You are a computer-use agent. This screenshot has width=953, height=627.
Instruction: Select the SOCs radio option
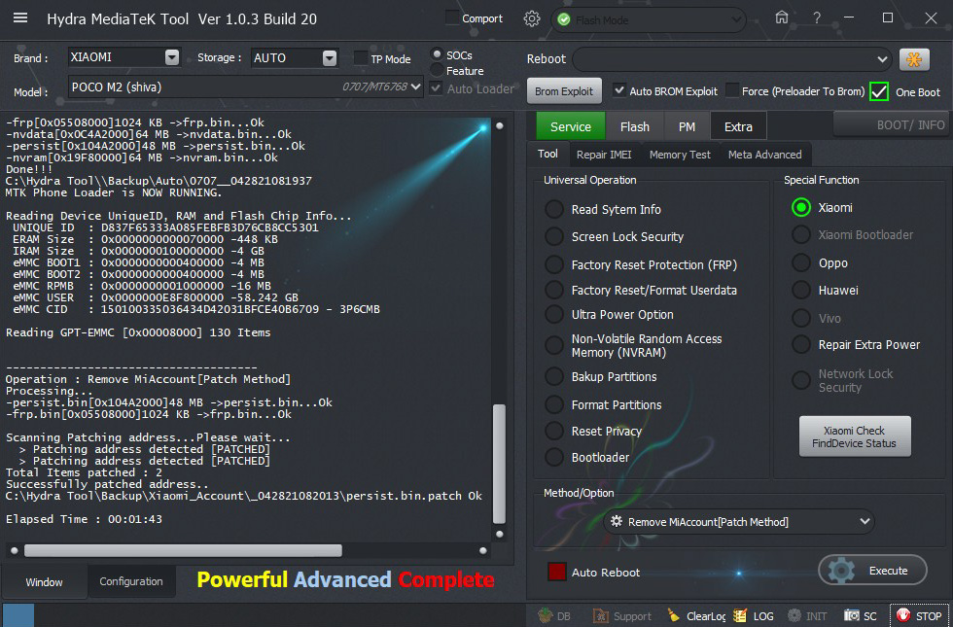pos(437,54)
